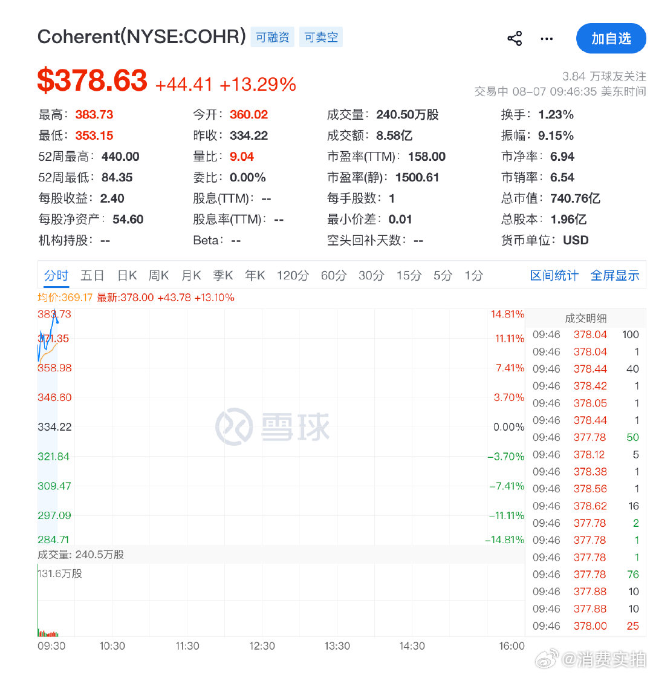
Task: Click the trade row priced 378.38
Action: point(585,472)
